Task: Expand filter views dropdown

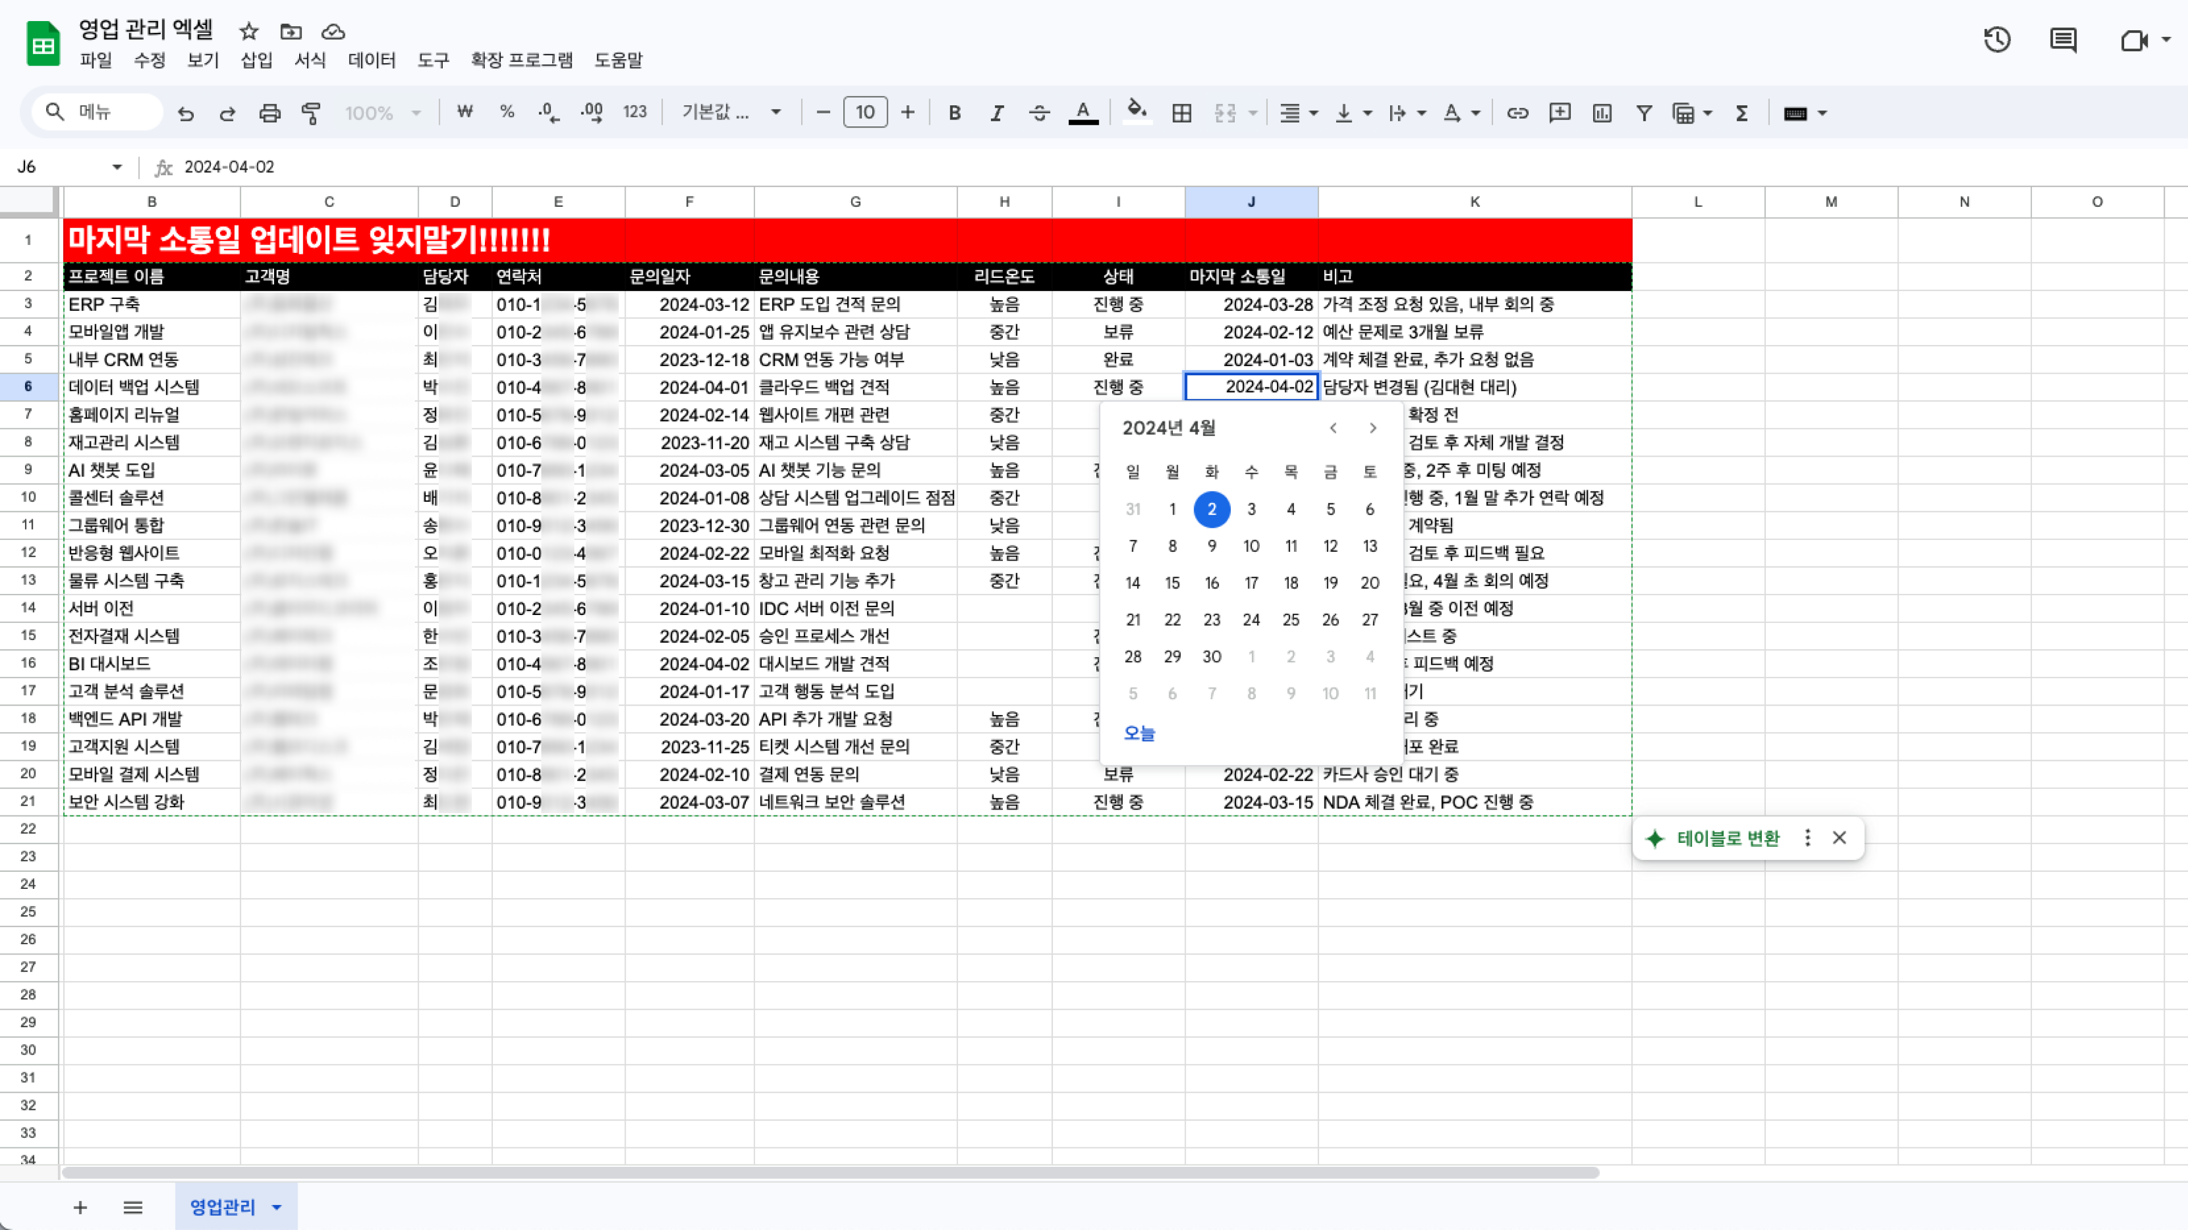Action: [x=1708, y=113]
